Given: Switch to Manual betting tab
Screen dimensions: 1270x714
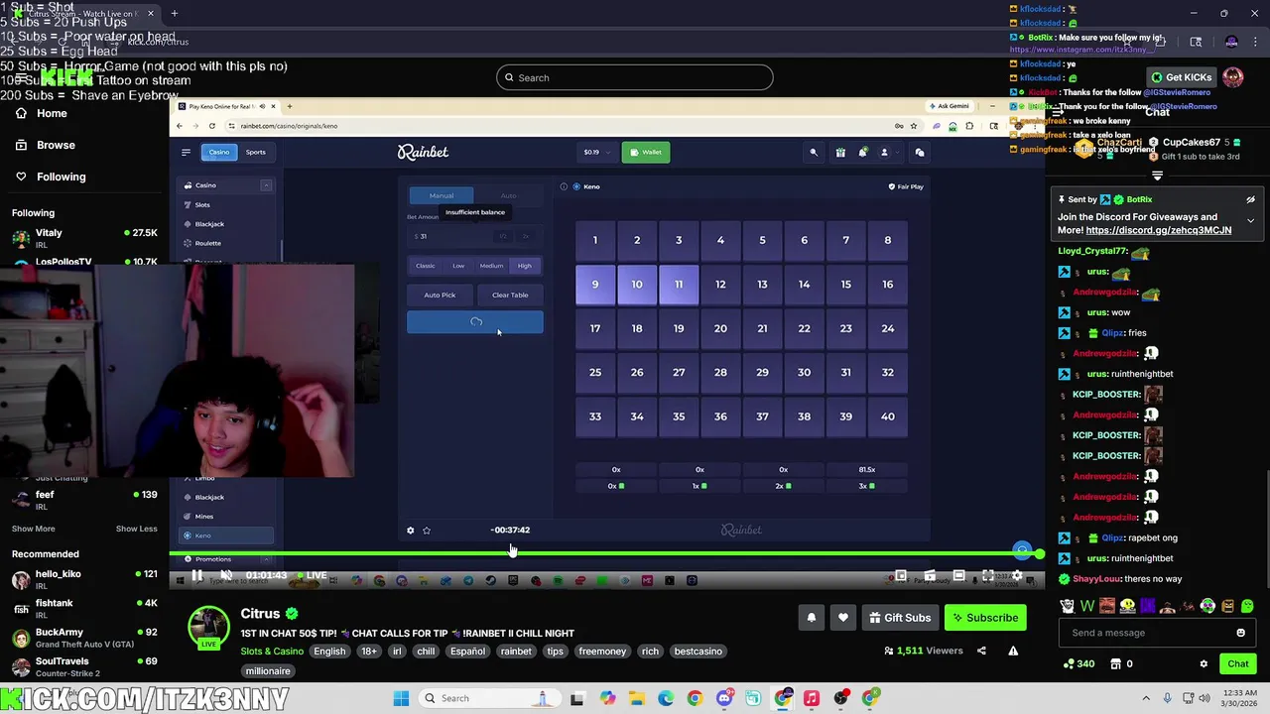Looking at the screenshot, I should pos(442,195).
